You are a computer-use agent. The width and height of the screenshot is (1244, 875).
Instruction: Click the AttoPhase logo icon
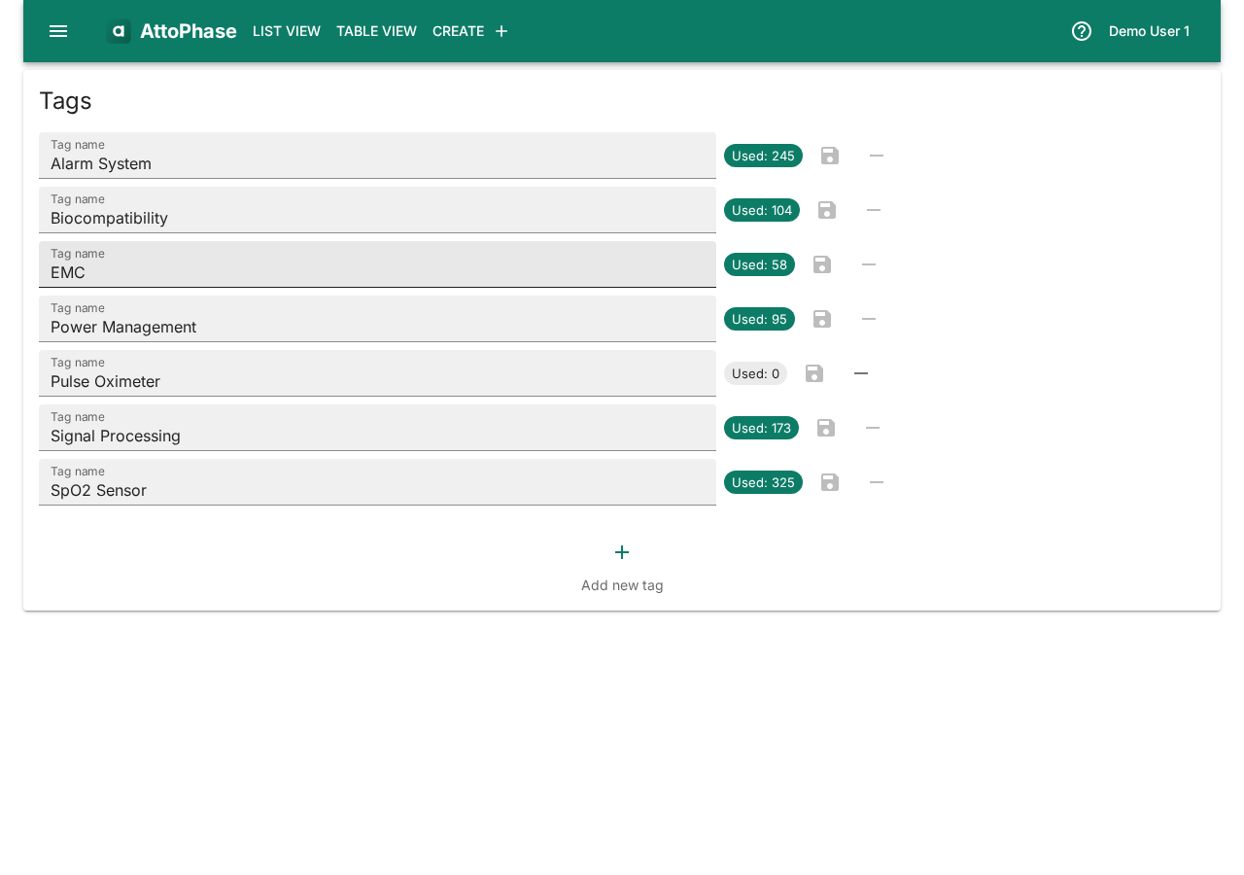tap(118, 30)
